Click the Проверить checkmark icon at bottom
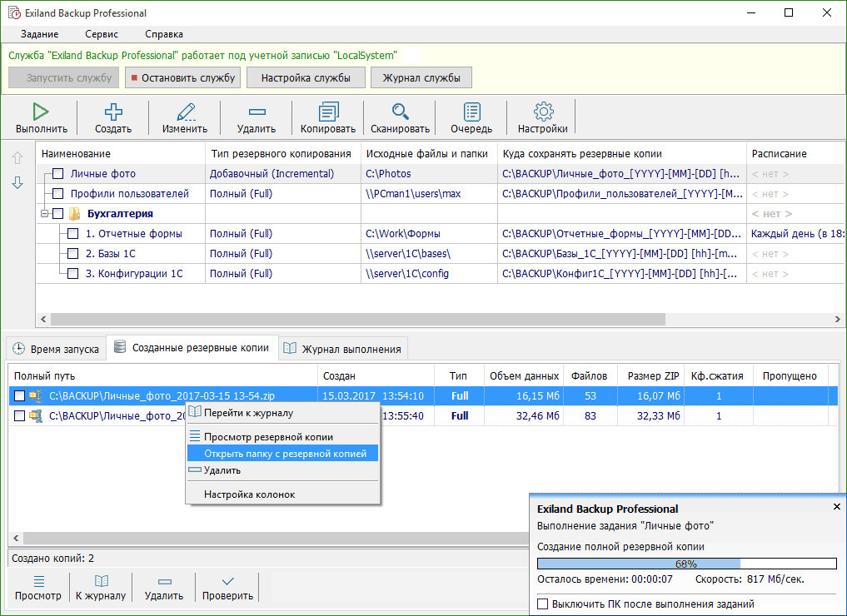 point(227,581)
